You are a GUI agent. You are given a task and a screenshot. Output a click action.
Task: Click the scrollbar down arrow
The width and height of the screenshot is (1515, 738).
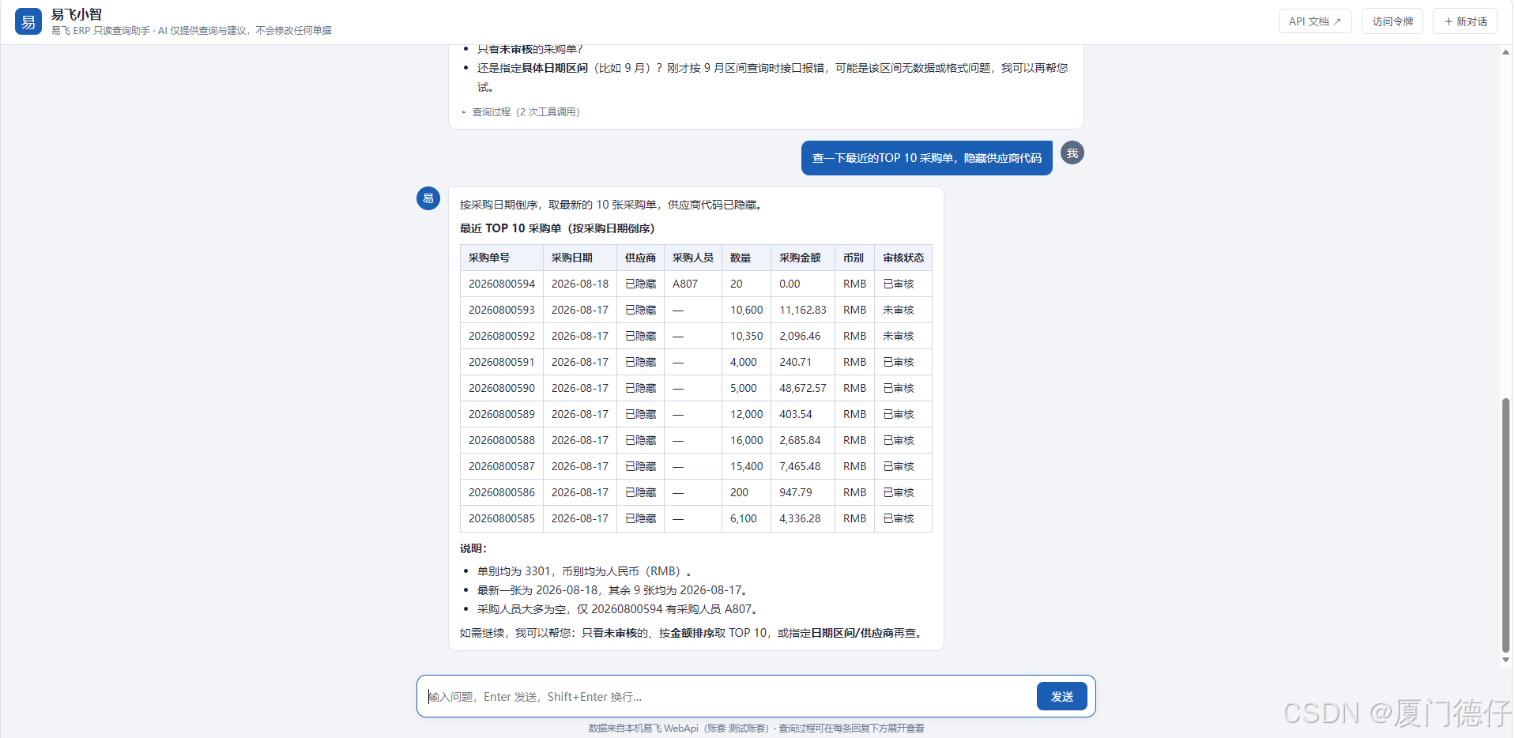(x=1506, y=660)
